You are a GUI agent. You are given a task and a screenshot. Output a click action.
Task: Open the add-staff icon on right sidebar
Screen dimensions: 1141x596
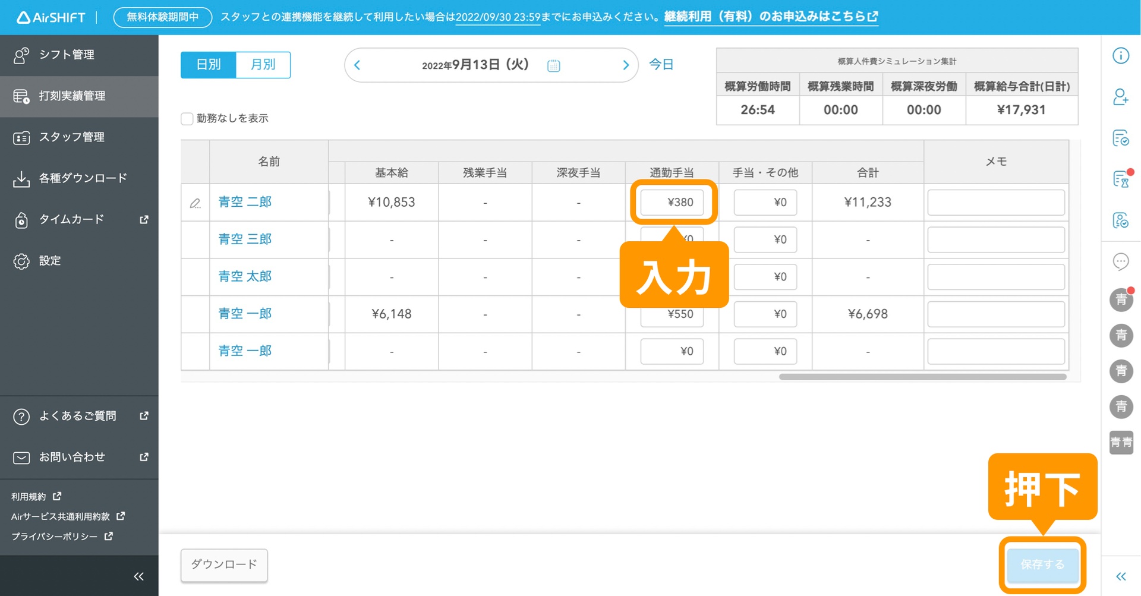click(x=1121, y=97)
